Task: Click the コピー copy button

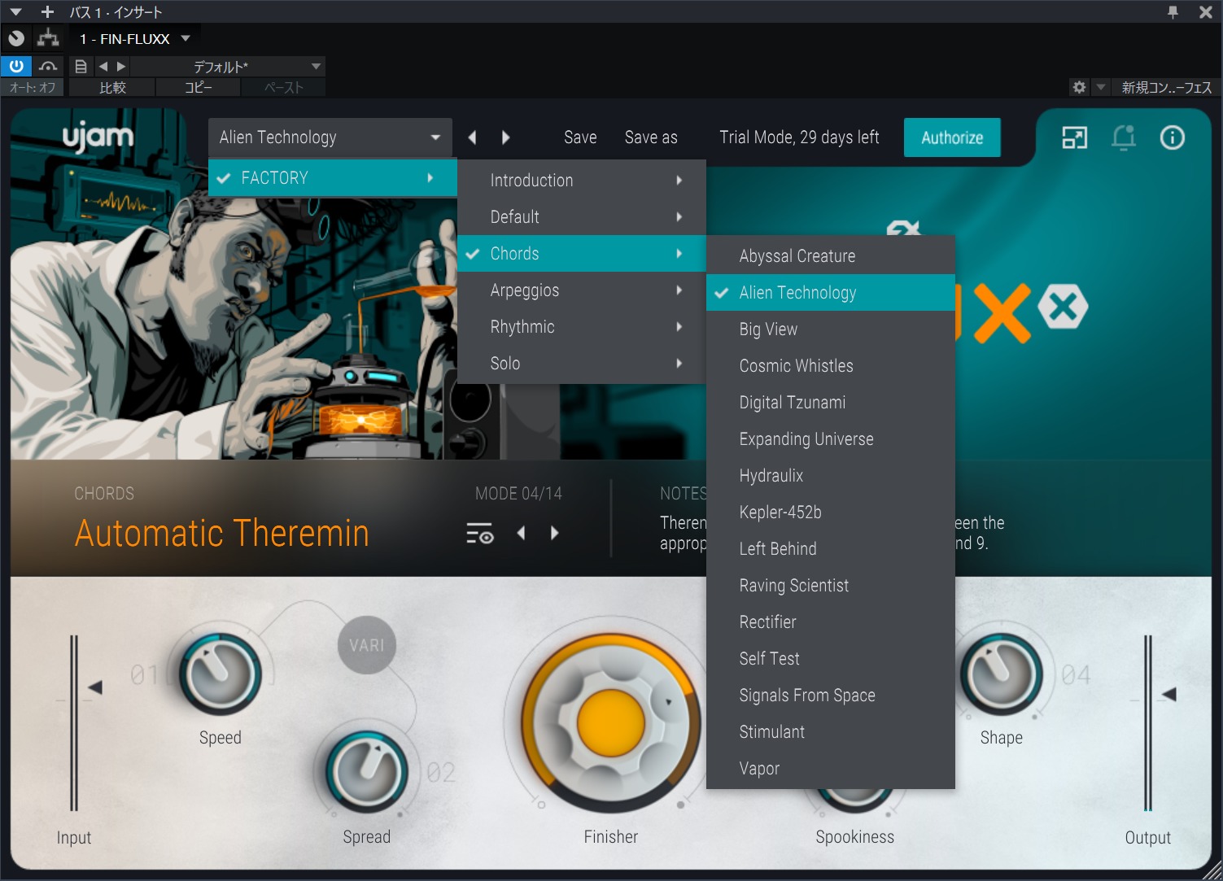Action: [x=198, y=87]
